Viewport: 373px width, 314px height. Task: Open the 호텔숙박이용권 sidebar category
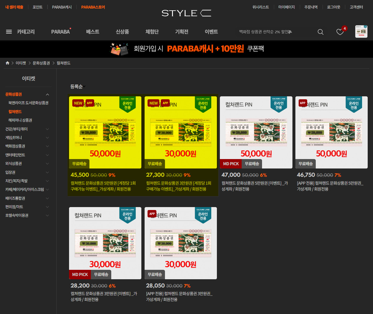[17, 215]
